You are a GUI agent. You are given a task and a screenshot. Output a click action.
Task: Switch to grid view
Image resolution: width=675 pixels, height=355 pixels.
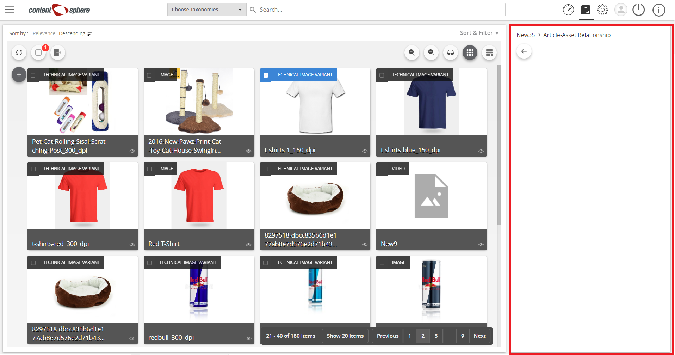click(x=470, y=53)
